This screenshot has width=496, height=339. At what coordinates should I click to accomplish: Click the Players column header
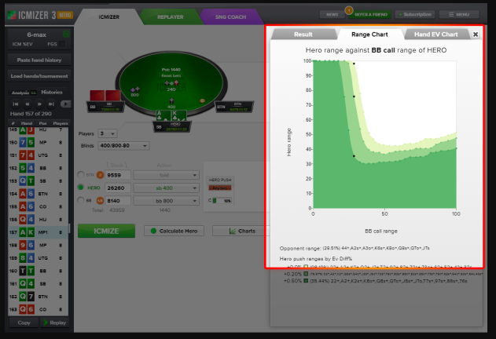click(61, 123)
